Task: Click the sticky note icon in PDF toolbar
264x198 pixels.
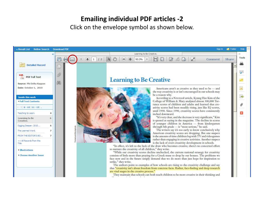Action: [184, 59]
